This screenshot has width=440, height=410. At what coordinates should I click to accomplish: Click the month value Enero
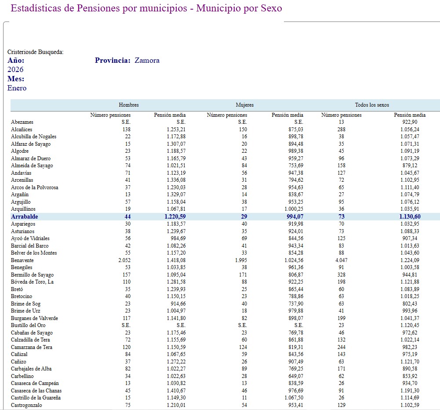point(17,88)
